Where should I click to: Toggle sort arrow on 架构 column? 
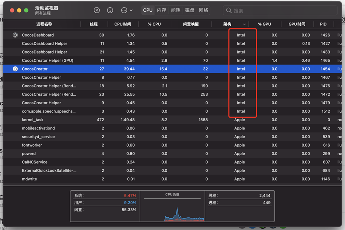(x=244, y=24)
